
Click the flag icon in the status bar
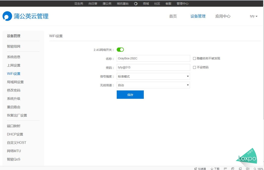[225, 168]
